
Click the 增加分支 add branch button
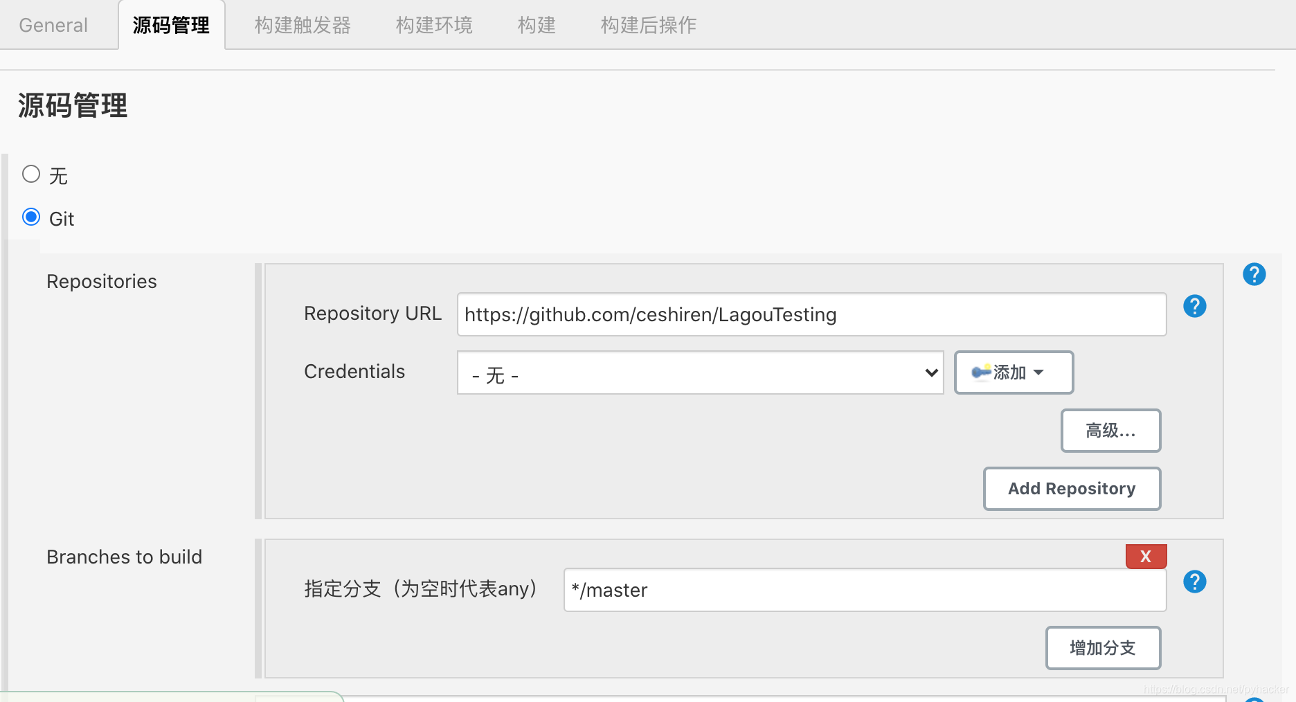(1103, 648)
